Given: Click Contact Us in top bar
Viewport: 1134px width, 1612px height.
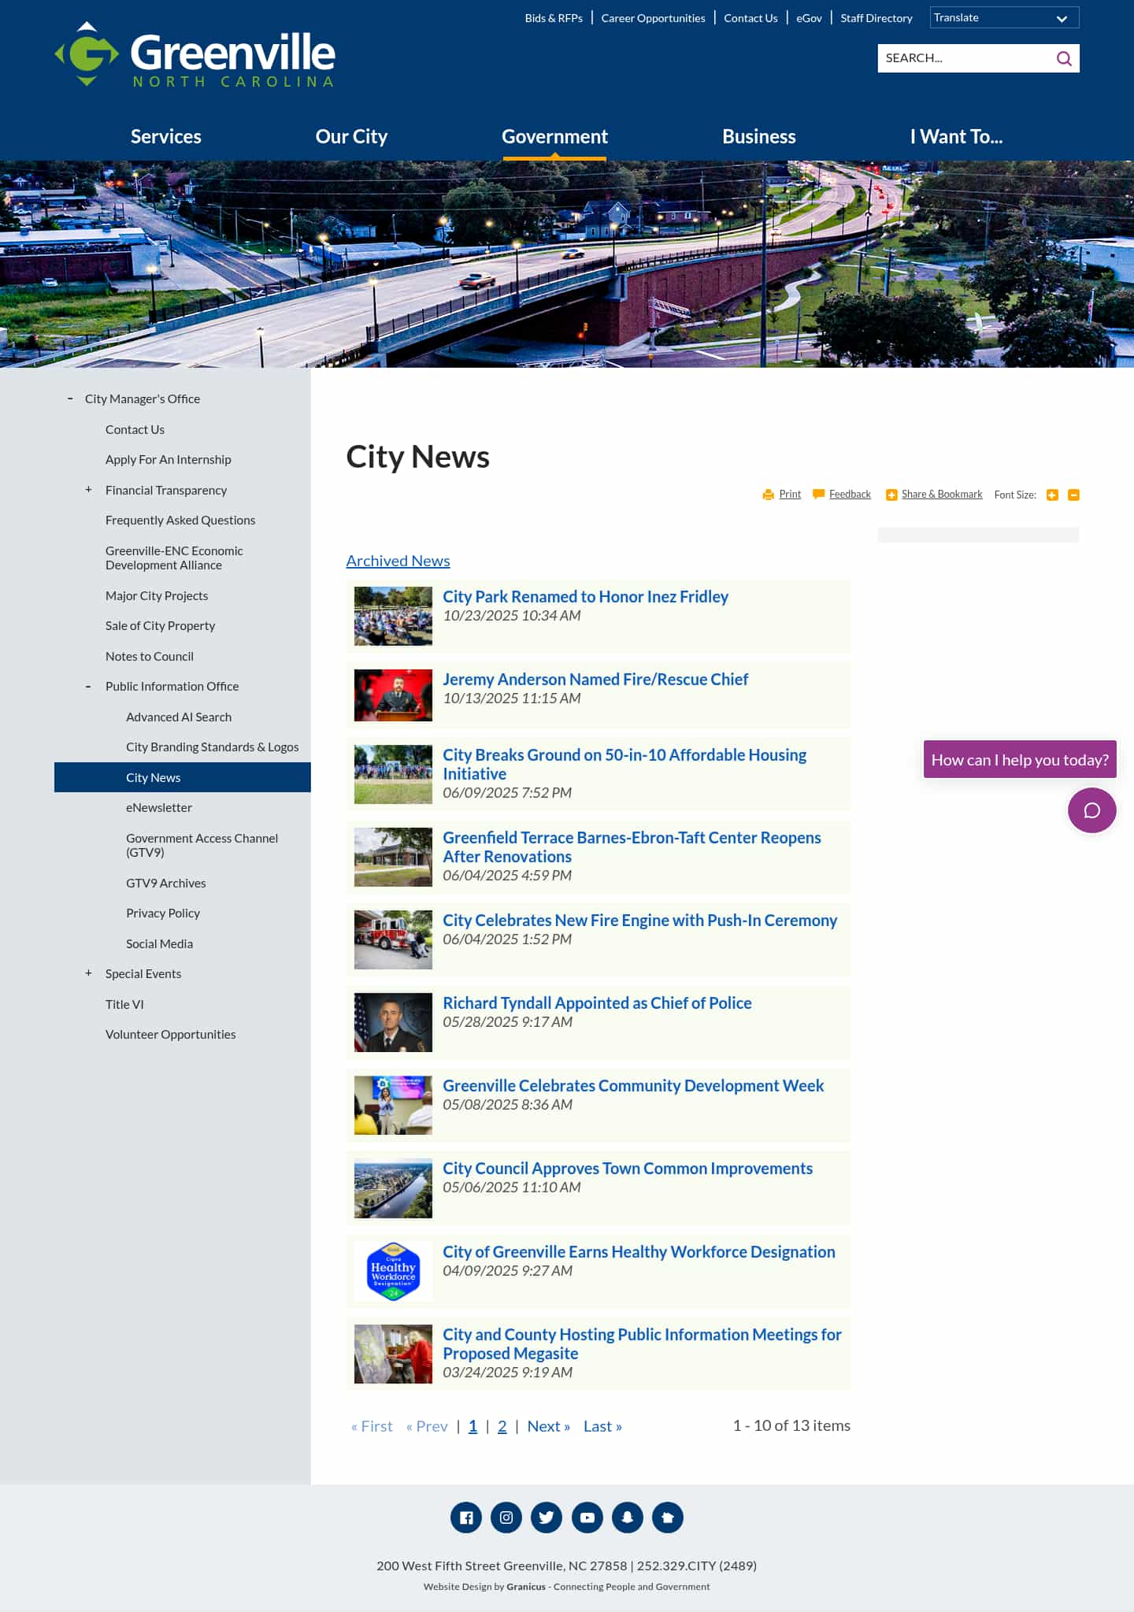Looking at the screenshot, I should [750, 18].
